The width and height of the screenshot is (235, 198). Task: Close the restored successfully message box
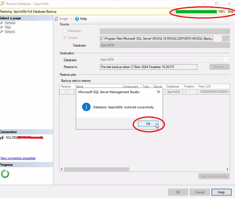(158, 92)
